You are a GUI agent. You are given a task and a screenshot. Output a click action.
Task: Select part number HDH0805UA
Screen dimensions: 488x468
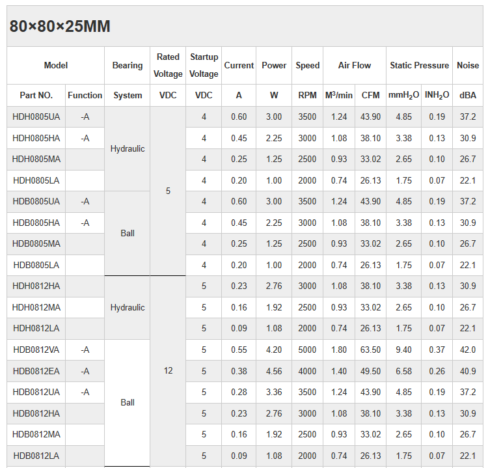coord(36,117)
